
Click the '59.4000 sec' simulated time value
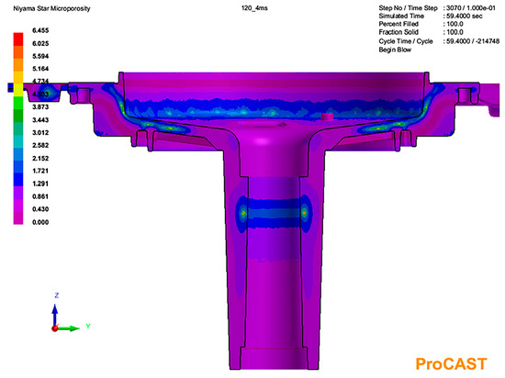[464, 17]
